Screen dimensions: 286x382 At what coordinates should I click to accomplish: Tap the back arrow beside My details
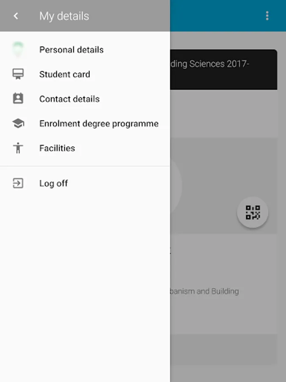[16, 16]
